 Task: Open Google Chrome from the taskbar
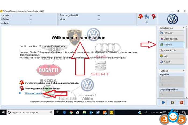point(71,112)
